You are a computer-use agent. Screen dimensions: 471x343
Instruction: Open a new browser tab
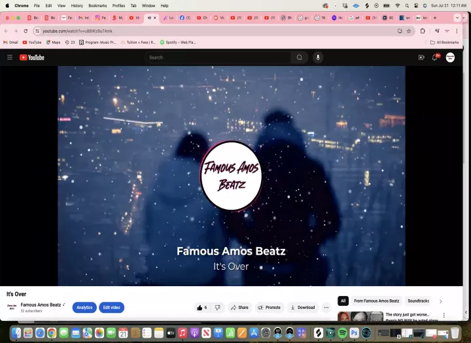pos(434,18)
